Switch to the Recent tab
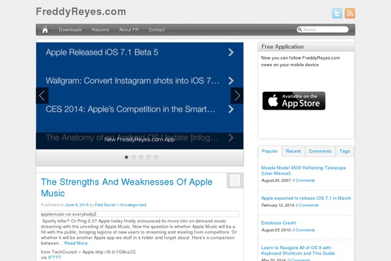This screenshot has height=261, width=391. click(x=293, y=151)
